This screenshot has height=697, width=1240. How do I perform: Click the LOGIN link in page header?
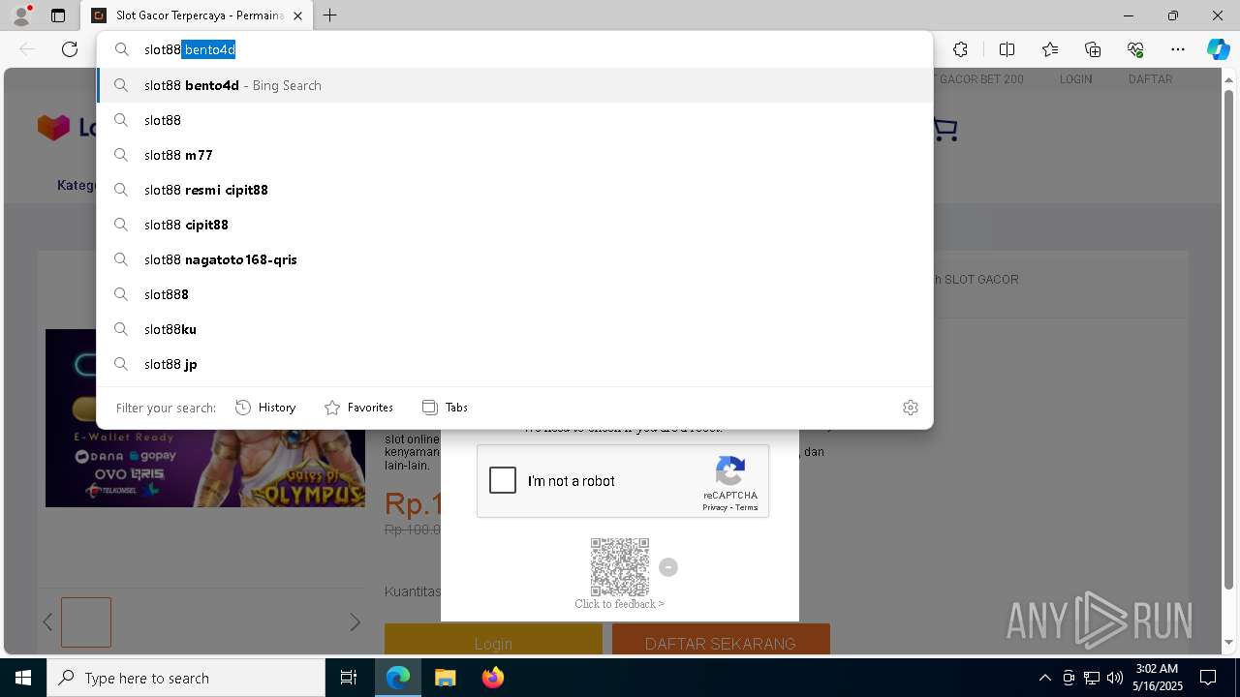1075,79
